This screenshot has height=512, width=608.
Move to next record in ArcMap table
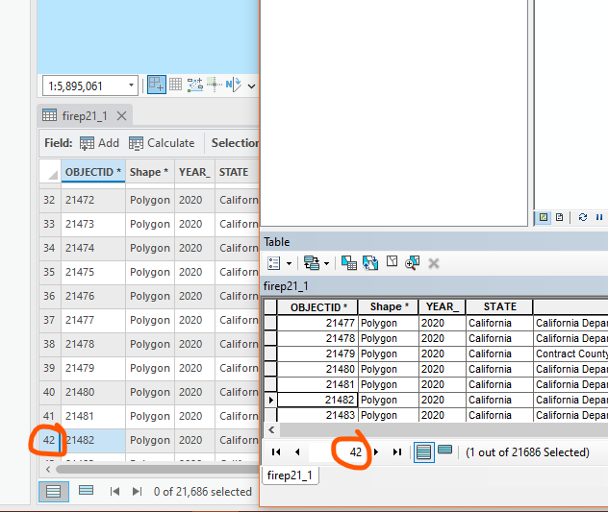[376, 452]
